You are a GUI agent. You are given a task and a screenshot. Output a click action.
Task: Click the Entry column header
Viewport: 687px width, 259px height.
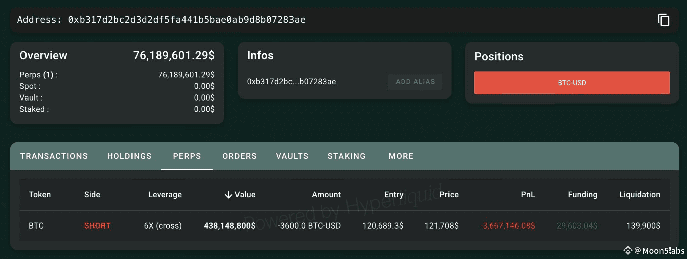coord(393,195)
